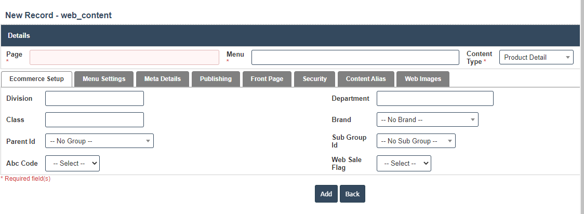584x214 pixels.
Task: Click the Back button
Action: coord(352,194)
